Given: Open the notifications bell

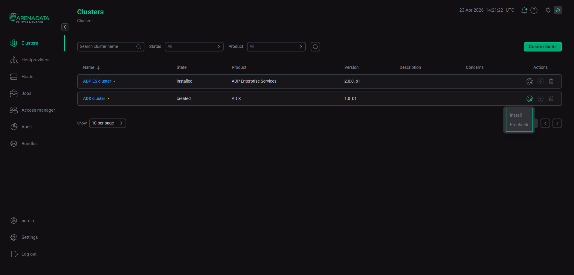Looking at the screenshot, I should 524,10.
